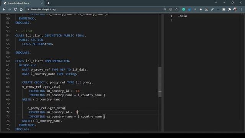Click 'PUBLIC SECTION.' on line 55

(31, 40)
